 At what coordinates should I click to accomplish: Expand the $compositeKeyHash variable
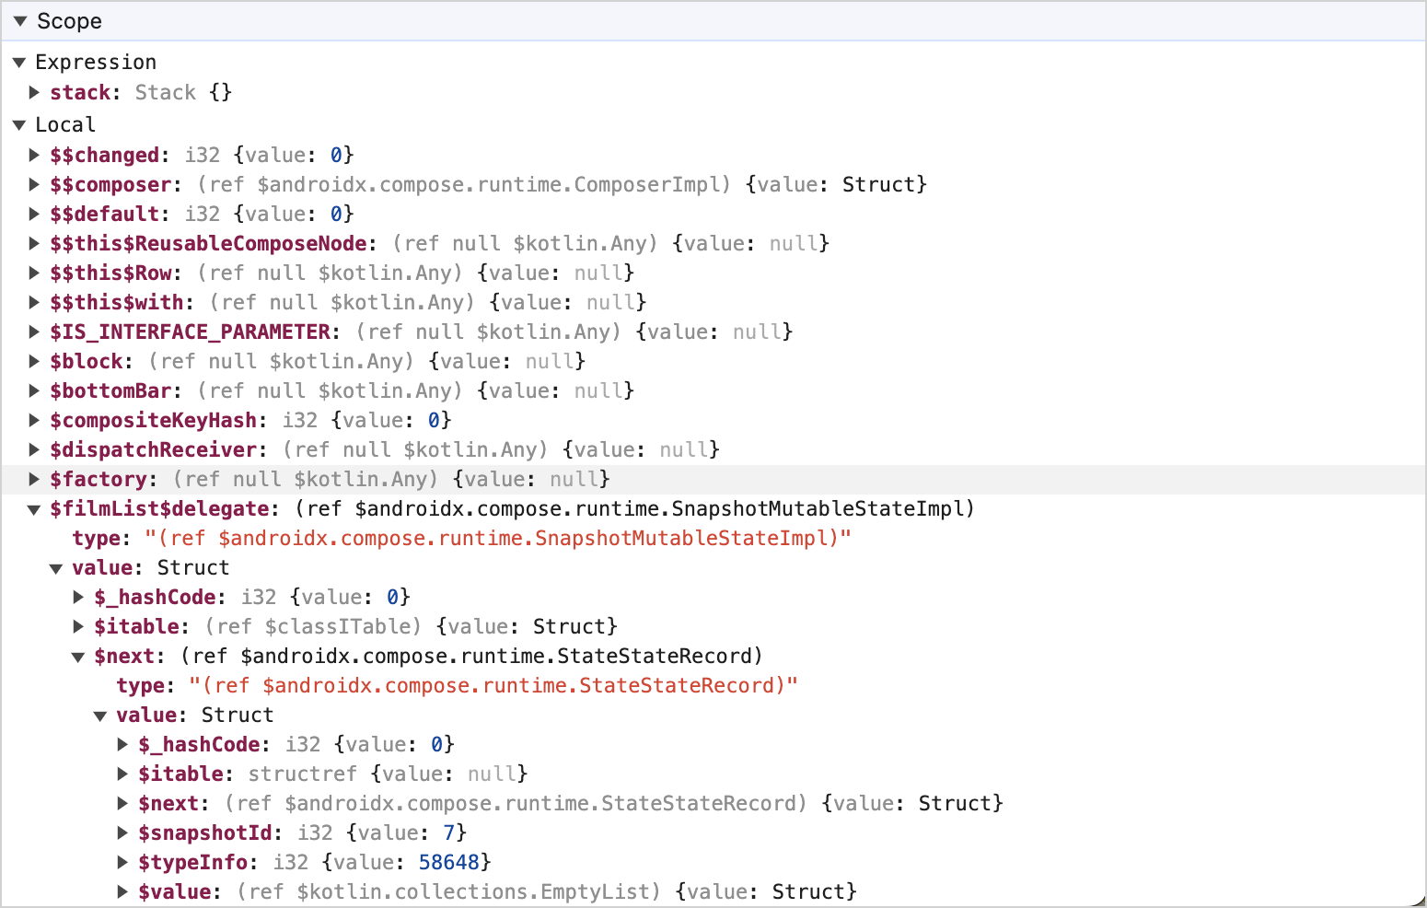click(x=35, y=420)
